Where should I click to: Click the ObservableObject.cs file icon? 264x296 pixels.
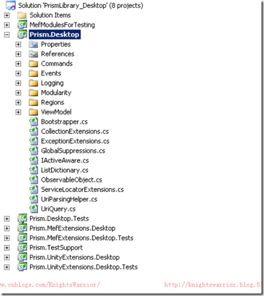[x=33, y=180]
